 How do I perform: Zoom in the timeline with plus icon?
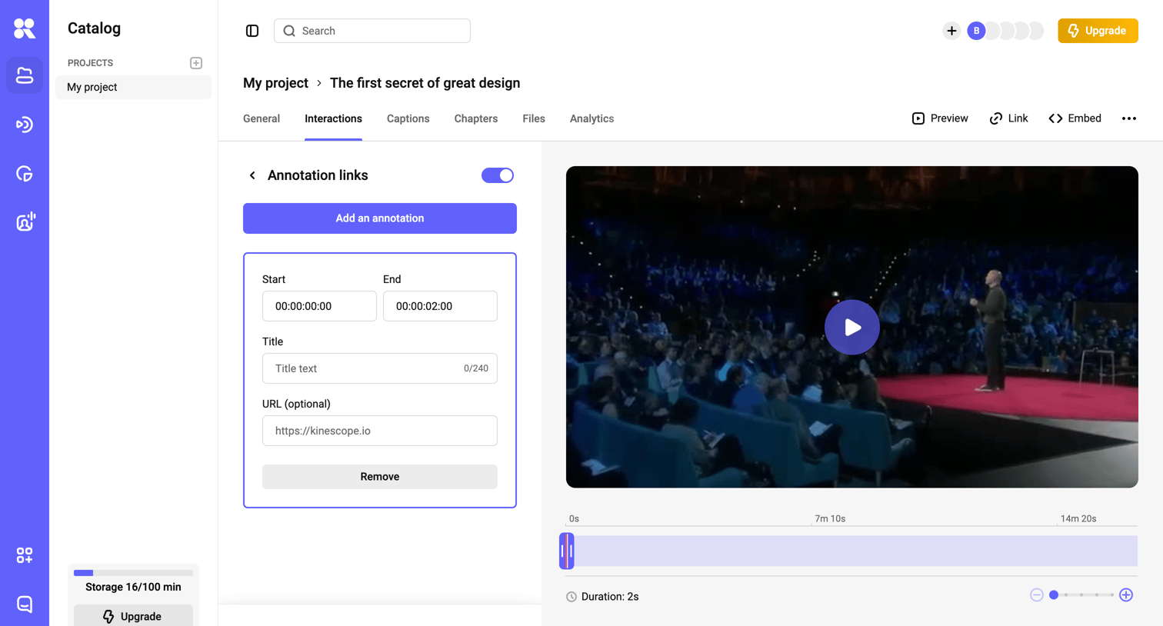[x=1126, y=595]
